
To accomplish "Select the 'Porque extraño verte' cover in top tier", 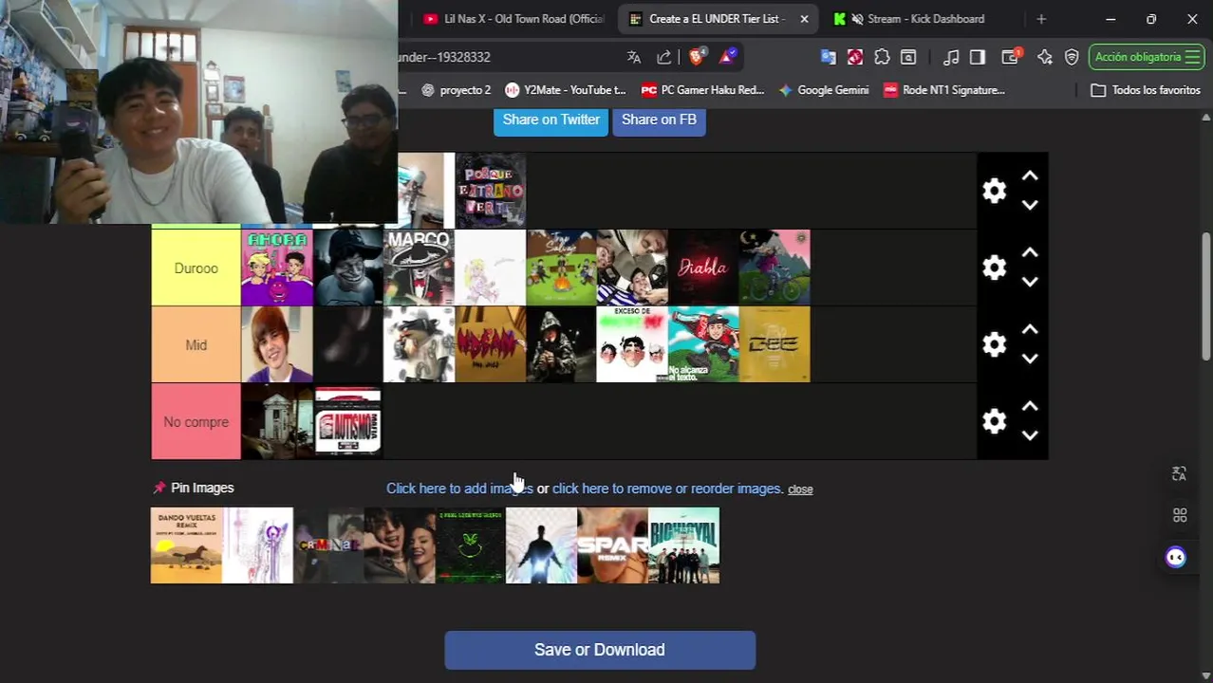I will tap(490, 191).
